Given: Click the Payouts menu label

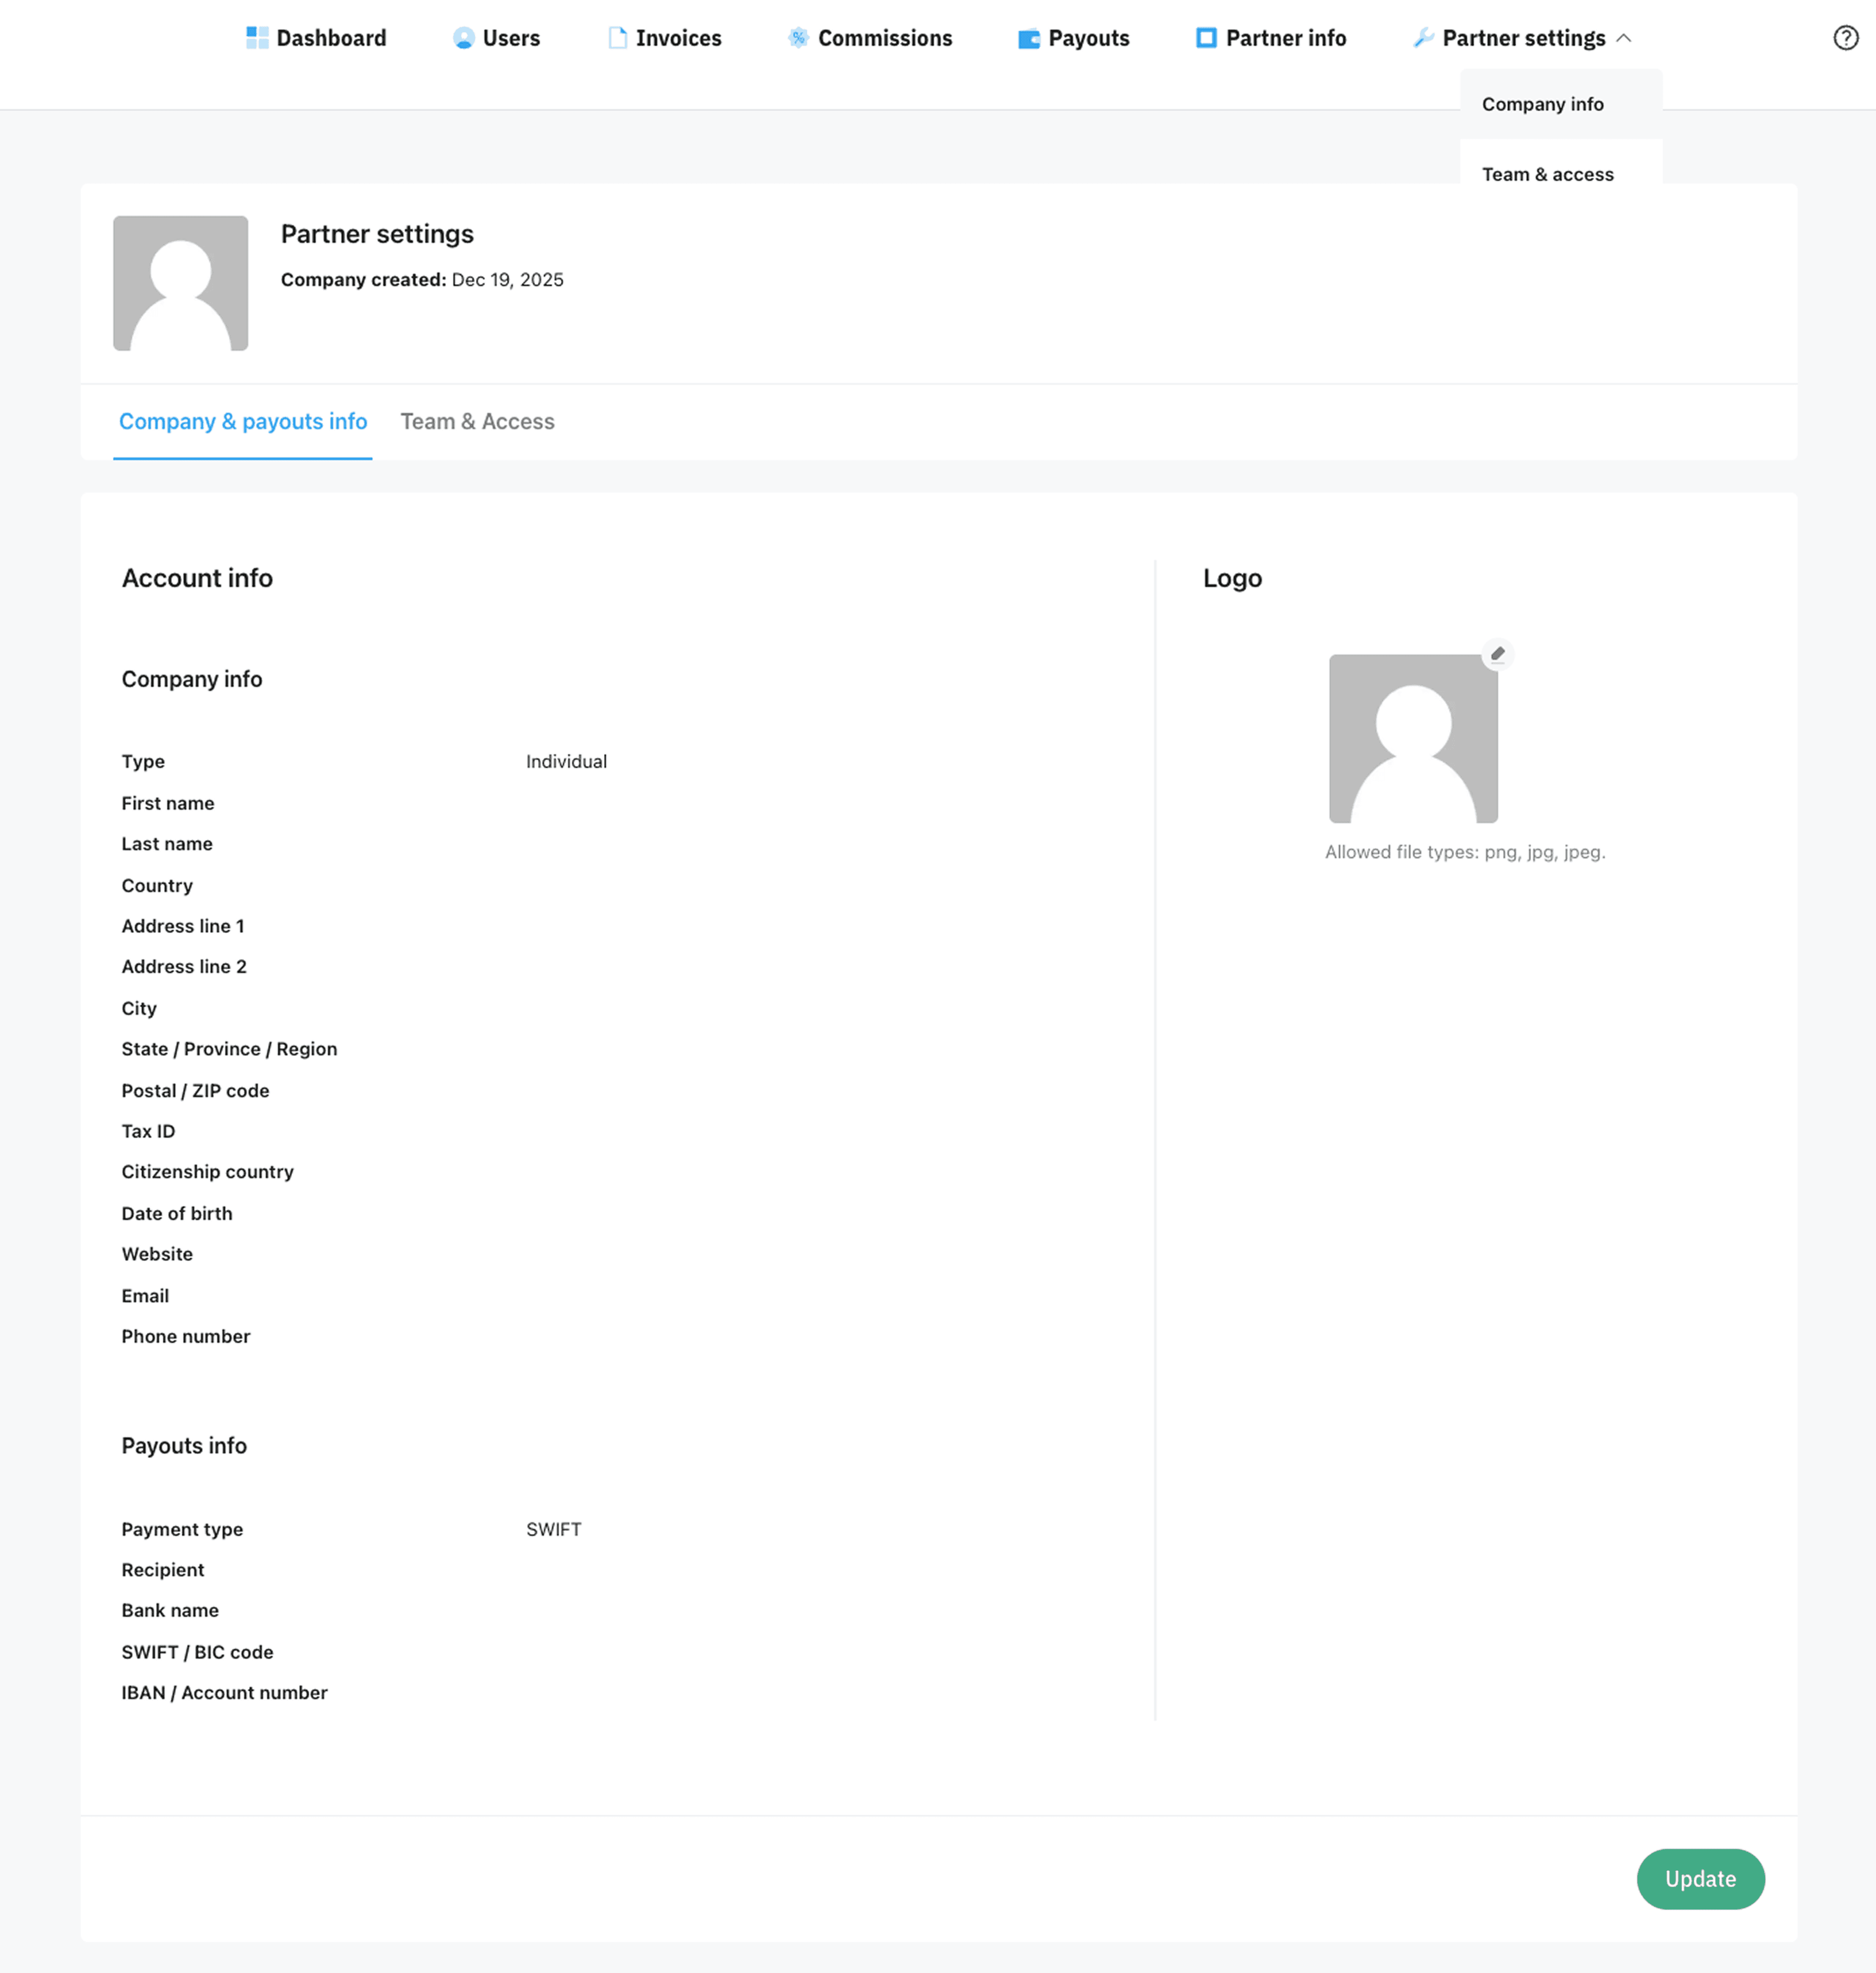Looking at the screenshot, I should tap(1089, 38).
